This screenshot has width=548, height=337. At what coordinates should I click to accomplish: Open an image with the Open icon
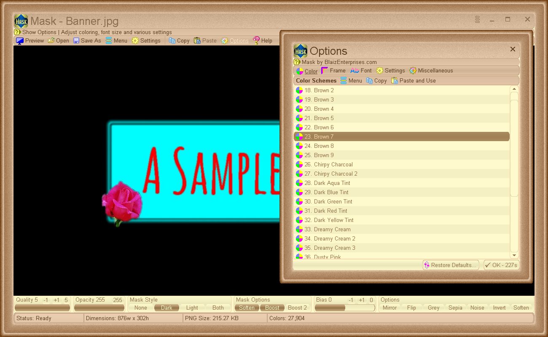51,41
